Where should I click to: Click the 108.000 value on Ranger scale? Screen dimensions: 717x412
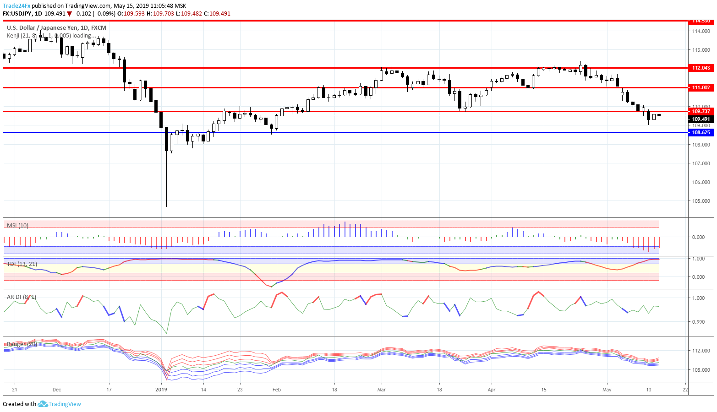[701, 370]
